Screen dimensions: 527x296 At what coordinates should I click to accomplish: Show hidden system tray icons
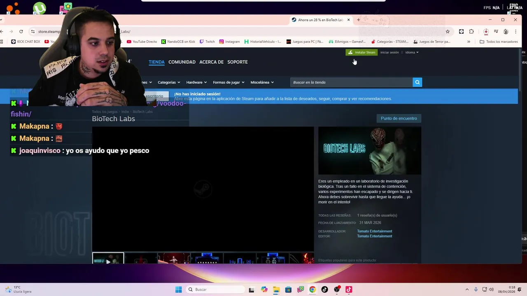pyautogui.click(x=467, y=289)
